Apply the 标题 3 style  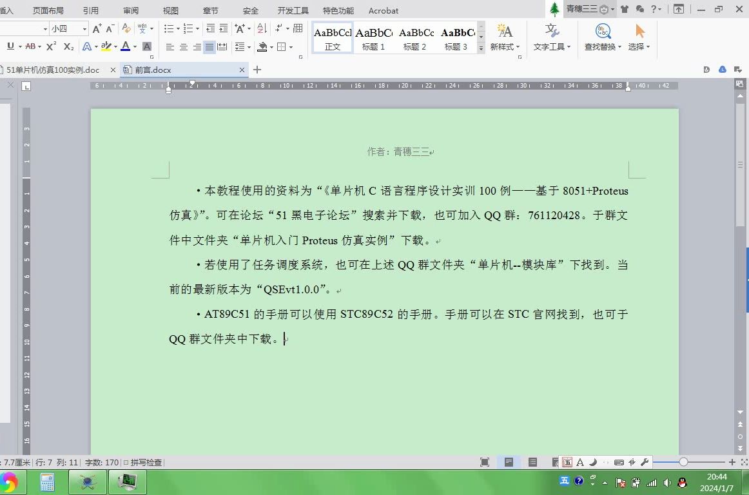click(456, 37)
